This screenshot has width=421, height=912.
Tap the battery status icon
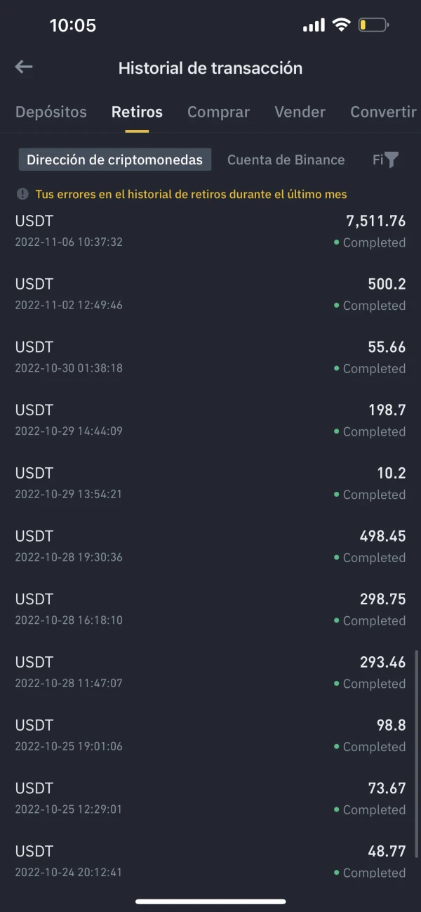point(373,25)
